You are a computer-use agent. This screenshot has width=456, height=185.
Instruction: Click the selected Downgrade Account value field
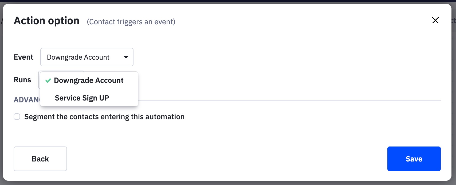(x=78, y=57)
